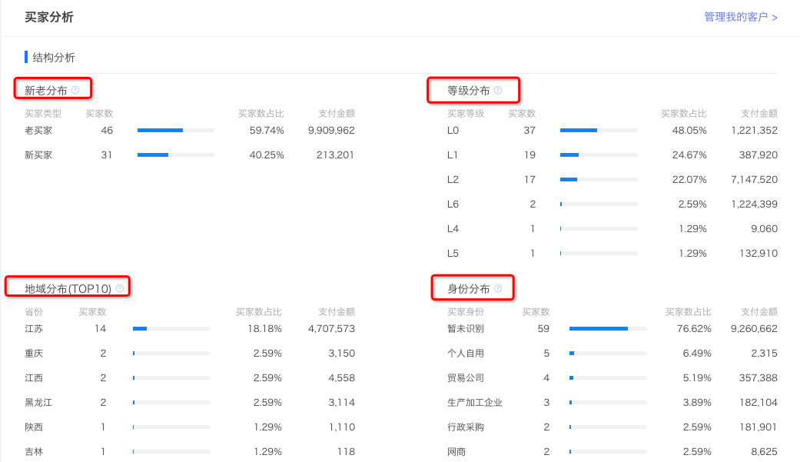Click payment amount 9,260,662 for 暂未识别
Screen dimensions: 800x462
click(753, 328)
